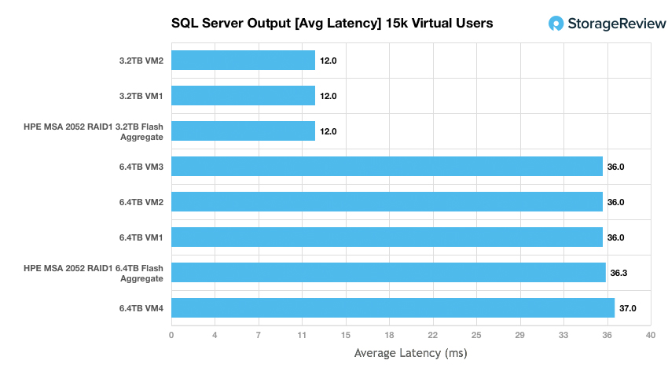Click the '6.4TB VM1' axis label
The image size is (668, 375).
pyautogui.click(x=141, y=237)
